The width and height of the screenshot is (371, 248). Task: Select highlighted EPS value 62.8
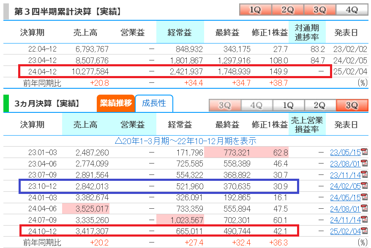pos(281,153)
